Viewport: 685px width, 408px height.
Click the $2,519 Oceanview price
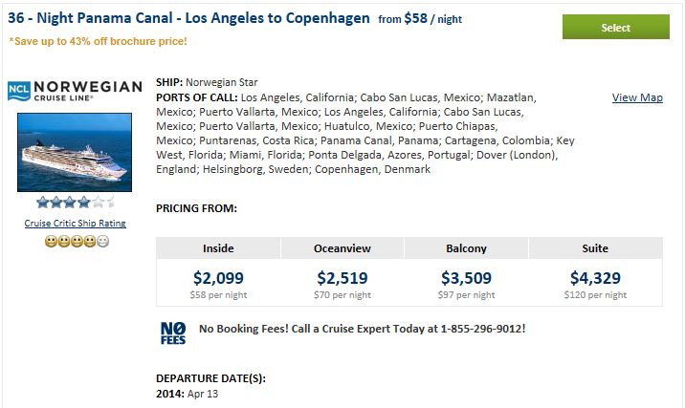(342, 278)
